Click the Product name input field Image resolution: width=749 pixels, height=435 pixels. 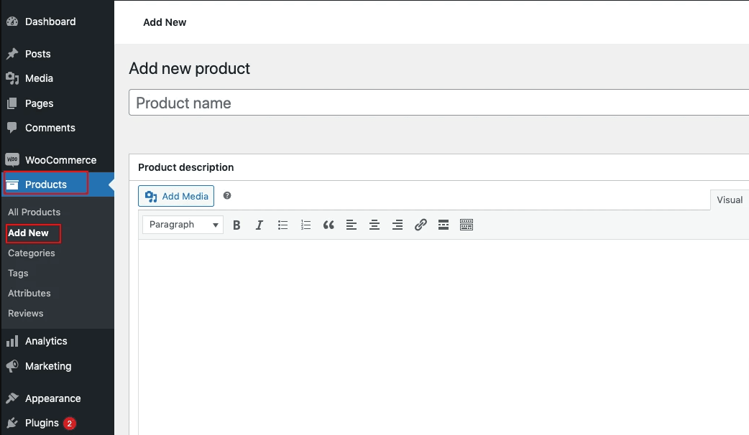point(438,103)
